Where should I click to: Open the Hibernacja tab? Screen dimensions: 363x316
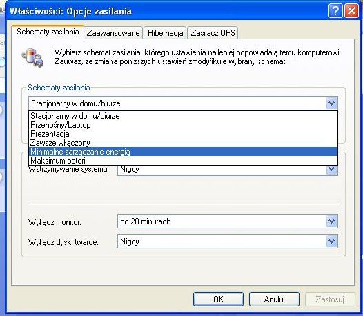(x=166, y=33)
